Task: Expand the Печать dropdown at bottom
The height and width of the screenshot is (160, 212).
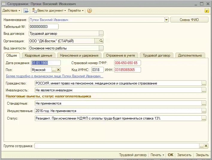Action: (x=158, y=155)
